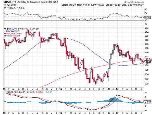Click the INDX exchange label
The height and width of the screenshot is (115, 152).
pos(55,2)
